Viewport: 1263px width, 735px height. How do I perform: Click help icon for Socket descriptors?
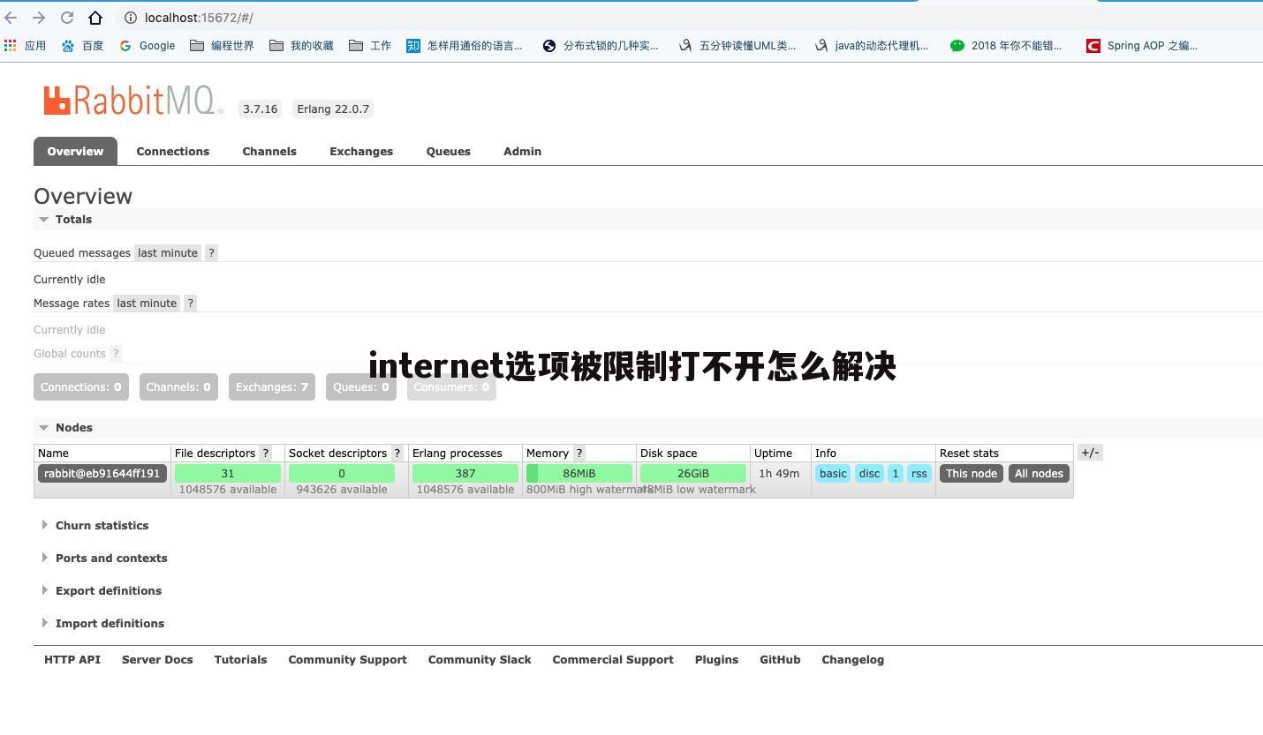pos(397,454)
